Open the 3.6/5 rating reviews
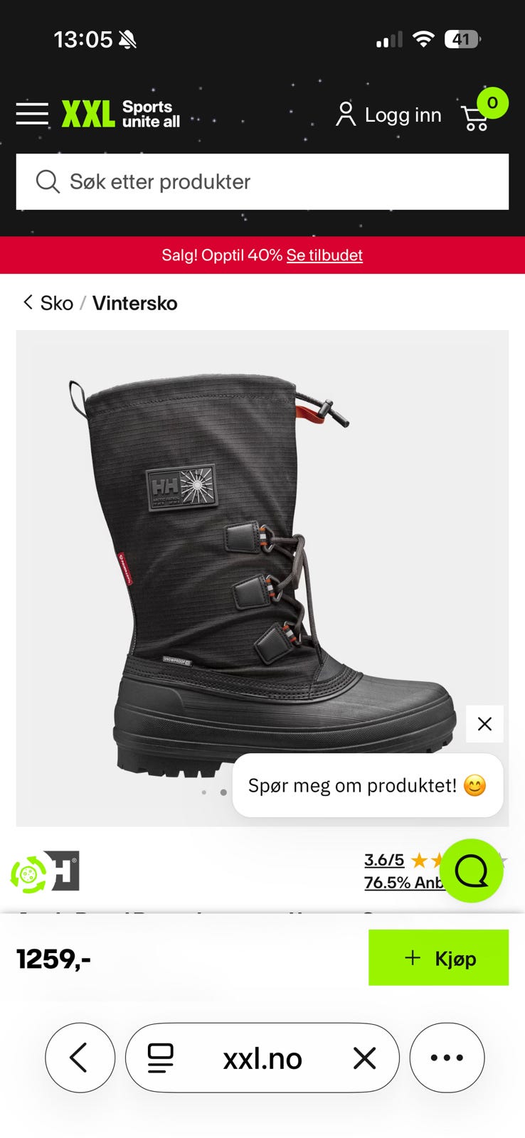The height and width of the screenshot is (1138, 525). (384, 860)
